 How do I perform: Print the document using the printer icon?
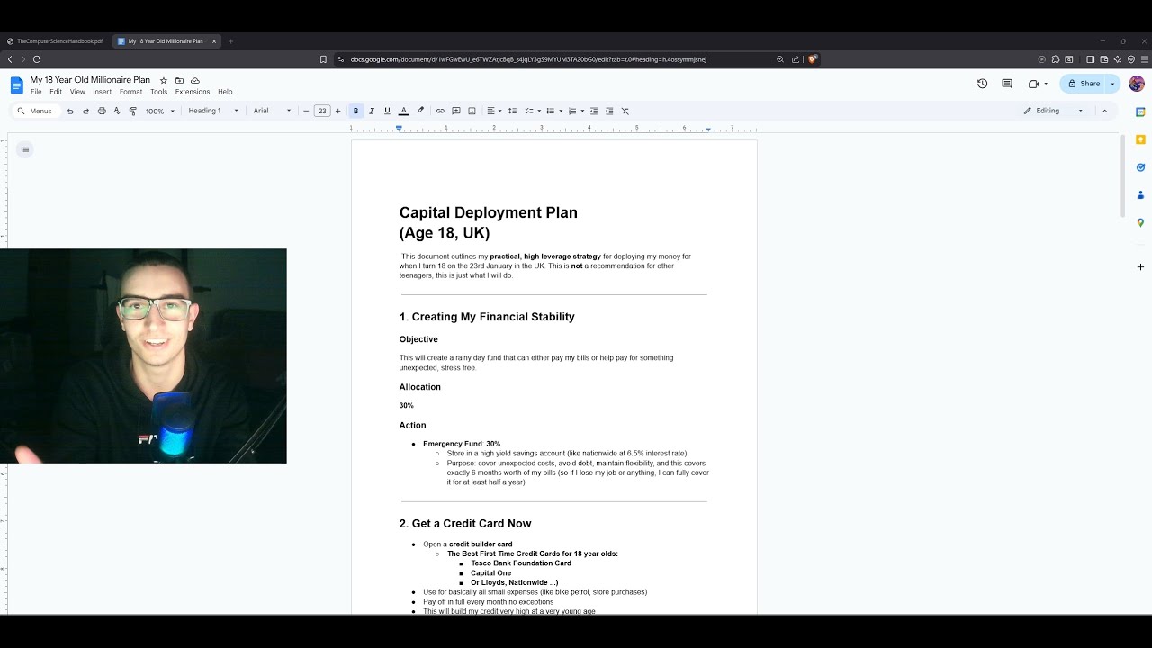pyautogui.click(x=102, y=111)
